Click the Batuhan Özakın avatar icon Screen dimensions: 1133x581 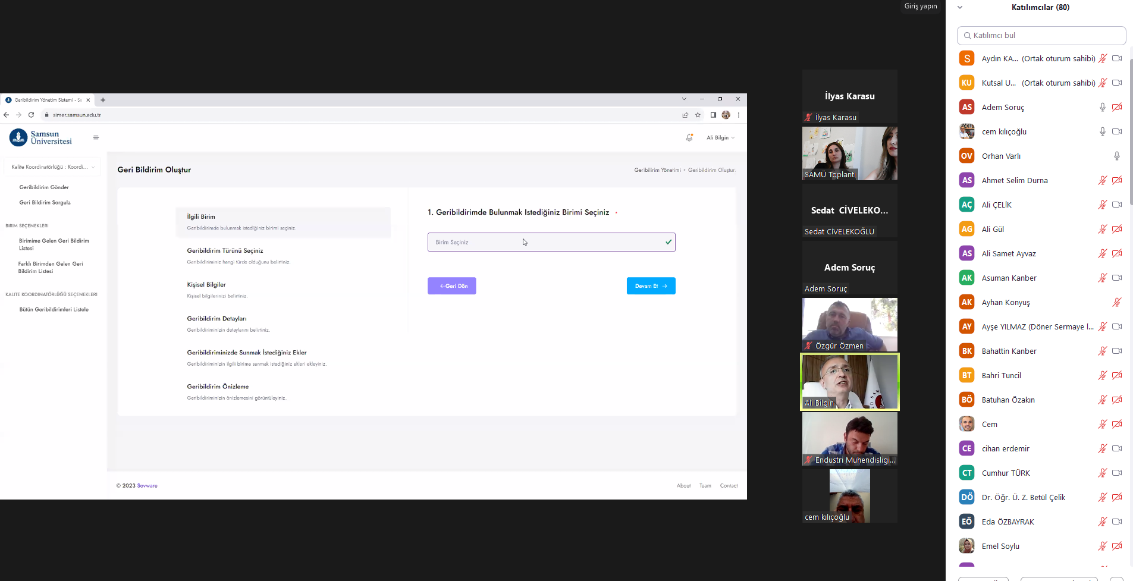(x=966, y=400)
